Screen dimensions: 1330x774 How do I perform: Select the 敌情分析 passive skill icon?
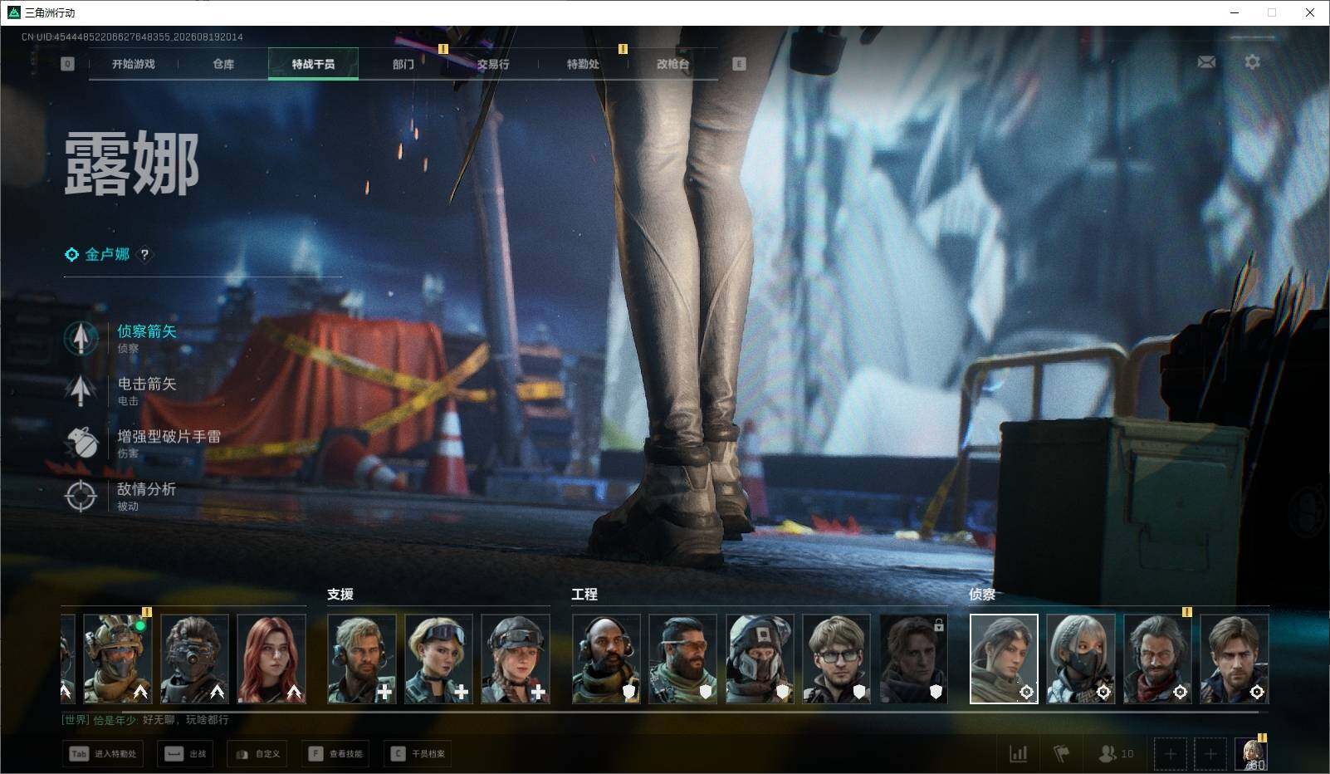point(81,496)
